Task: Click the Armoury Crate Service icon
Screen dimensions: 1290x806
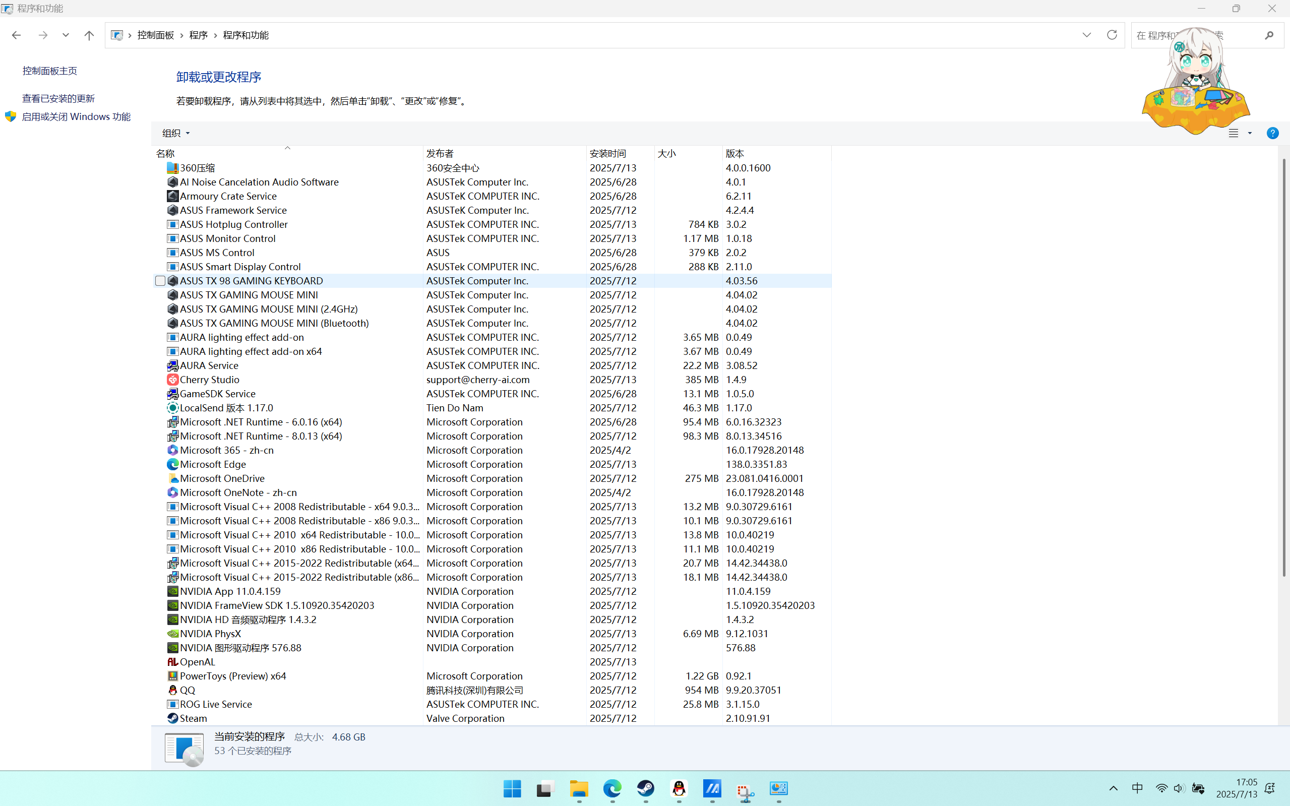Action: point(172,196)
